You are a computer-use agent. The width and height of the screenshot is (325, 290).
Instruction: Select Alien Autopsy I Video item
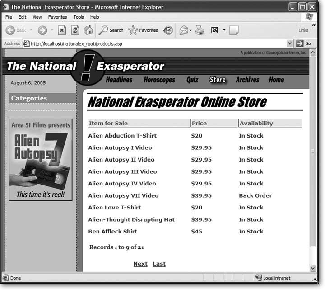click(x=120, y=147)
